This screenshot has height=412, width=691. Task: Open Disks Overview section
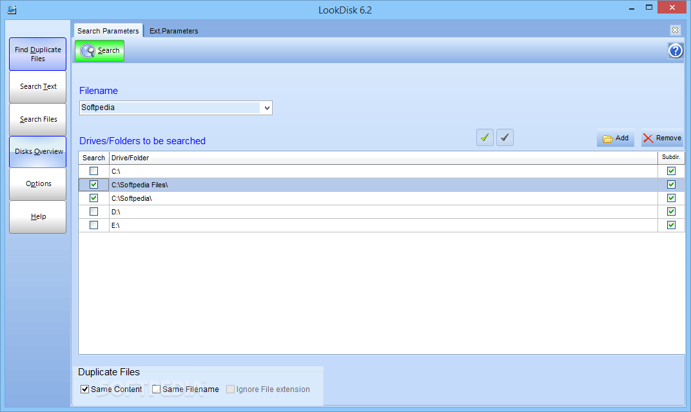pos(38,152)
